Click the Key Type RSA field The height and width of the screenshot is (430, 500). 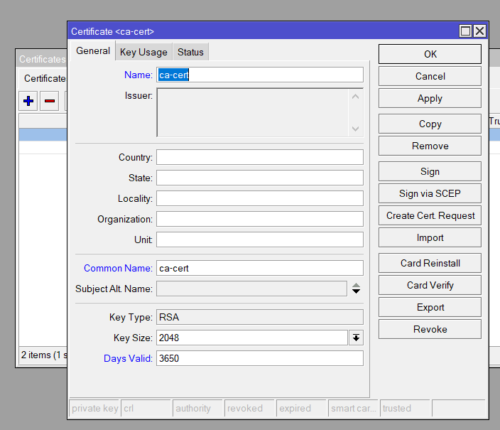coord(259,317)
